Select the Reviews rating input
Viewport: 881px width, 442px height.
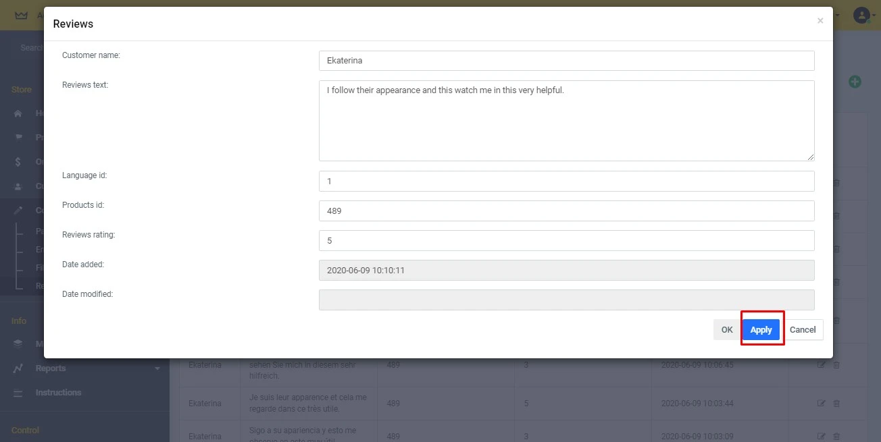[x=566, y=240]
